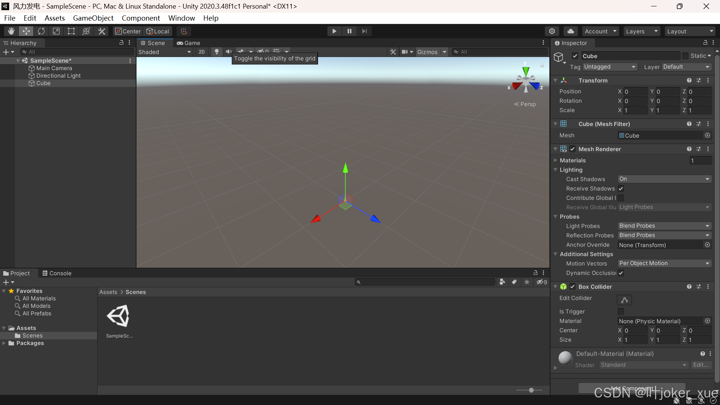Open the GameObject menu

click(x=93, y=18)
